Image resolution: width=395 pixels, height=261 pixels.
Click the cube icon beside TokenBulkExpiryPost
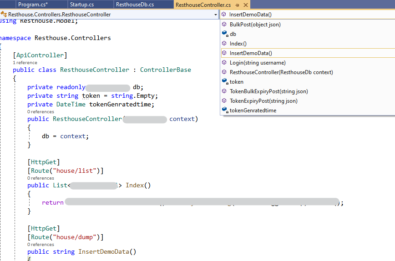224,91
